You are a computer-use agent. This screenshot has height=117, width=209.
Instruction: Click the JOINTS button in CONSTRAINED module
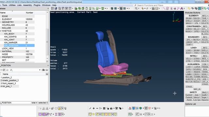coord(189,29)
